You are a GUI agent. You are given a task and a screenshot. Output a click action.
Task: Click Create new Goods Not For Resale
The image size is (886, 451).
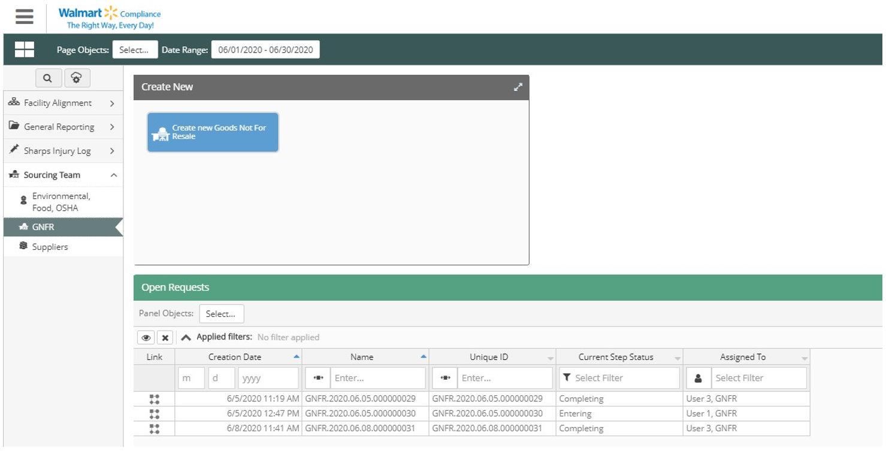point(213,132)
